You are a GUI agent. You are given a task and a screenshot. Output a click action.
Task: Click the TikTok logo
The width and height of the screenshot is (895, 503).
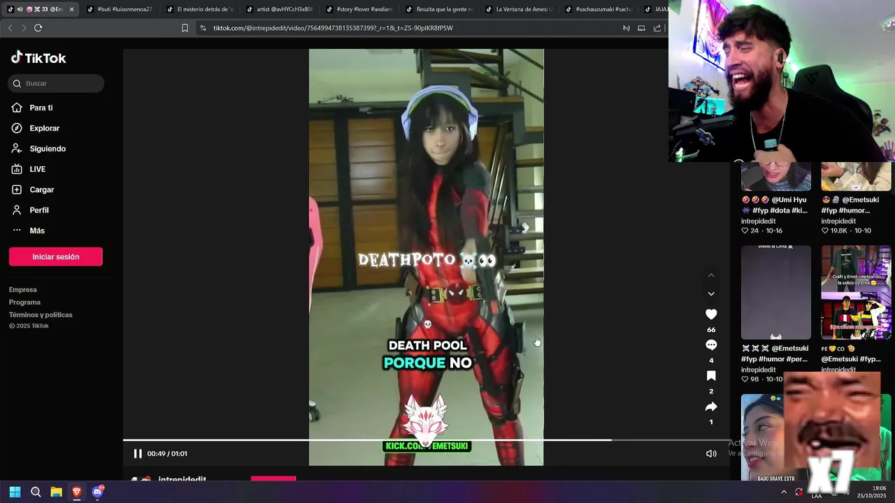tap(38, 58)
